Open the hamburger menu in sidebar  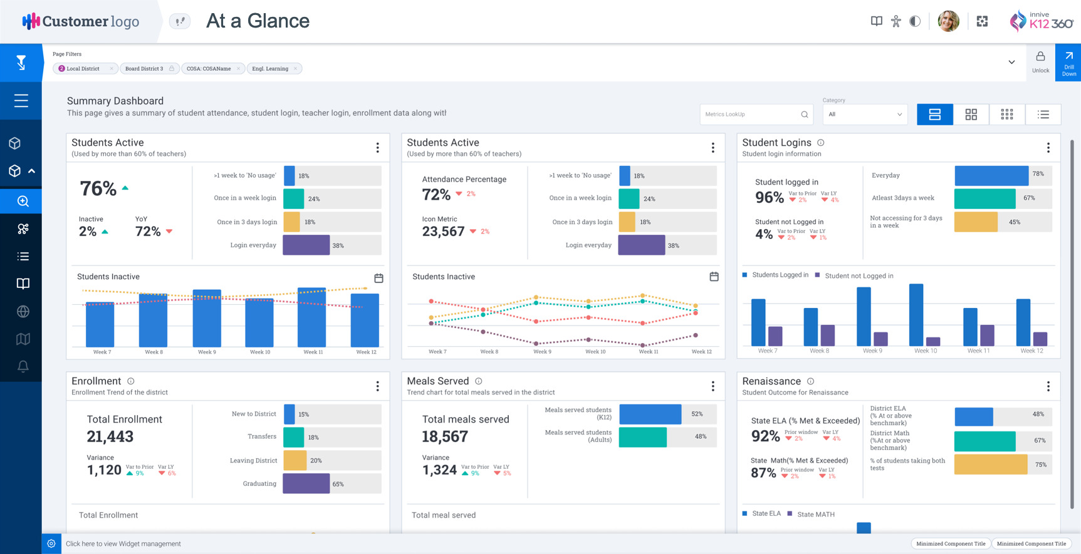[21, 100]
